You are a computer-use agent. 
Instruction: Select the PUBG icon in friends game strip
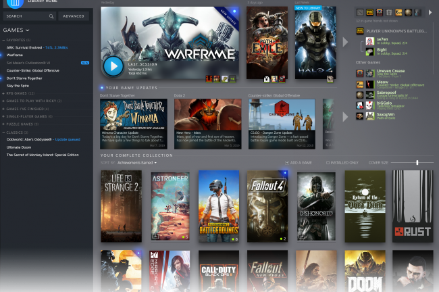click(370, 12)
